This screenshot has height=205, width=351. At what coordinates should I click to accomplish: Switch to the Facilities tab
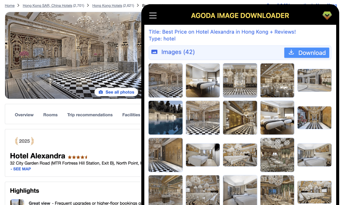[131, 115]
